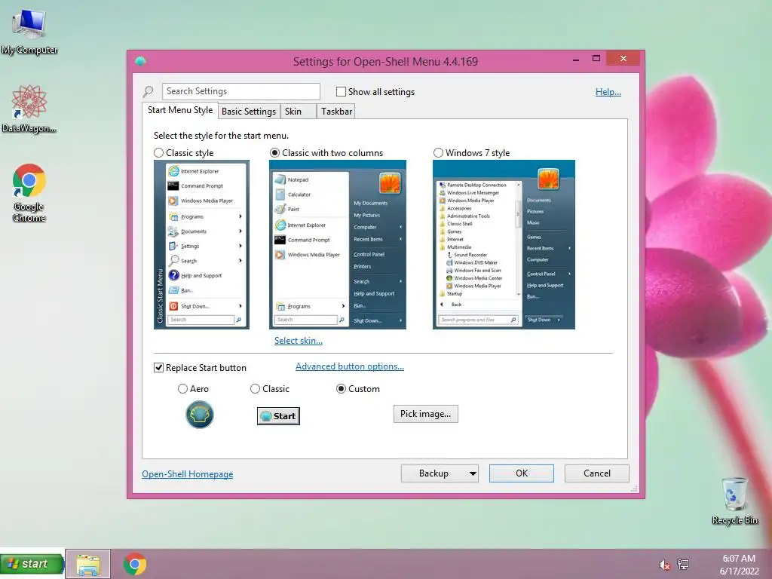This screenshot has height=579, width=772.
Task: Open the Recycle Bin on desktop
Action: tap(734, 501)
